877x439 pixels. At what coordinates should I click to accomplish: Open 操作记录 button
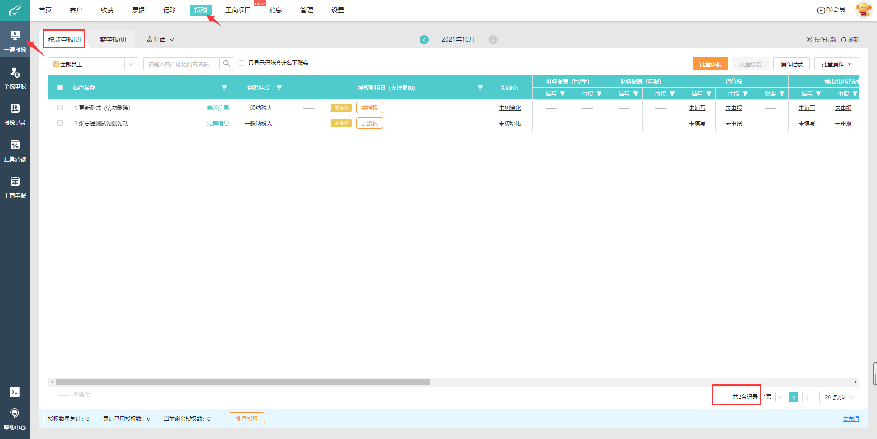[792, 64]
